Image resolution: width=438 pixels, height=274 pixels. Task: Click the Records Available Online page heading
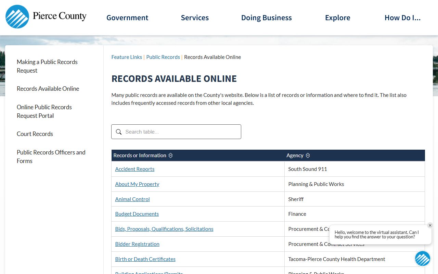pos(174,79)
